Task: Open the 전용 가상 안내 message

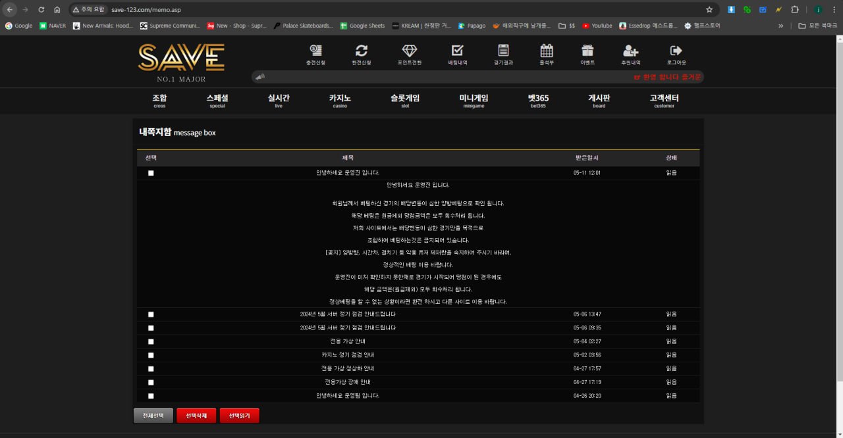Action: [348, 341]
